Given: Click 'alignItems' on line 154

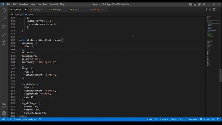Looking at the screenshot, I should pyautogui.click(x=31, y=94).
